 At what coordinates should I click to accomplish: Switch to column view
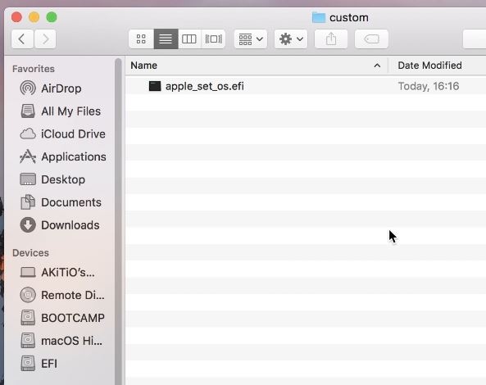point(189,39)
